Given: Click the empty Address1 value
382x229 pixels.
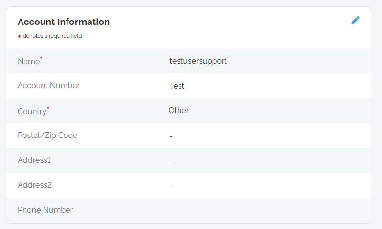Looking at the screenshot, I should pyautogui.click(x=171, y=161).
